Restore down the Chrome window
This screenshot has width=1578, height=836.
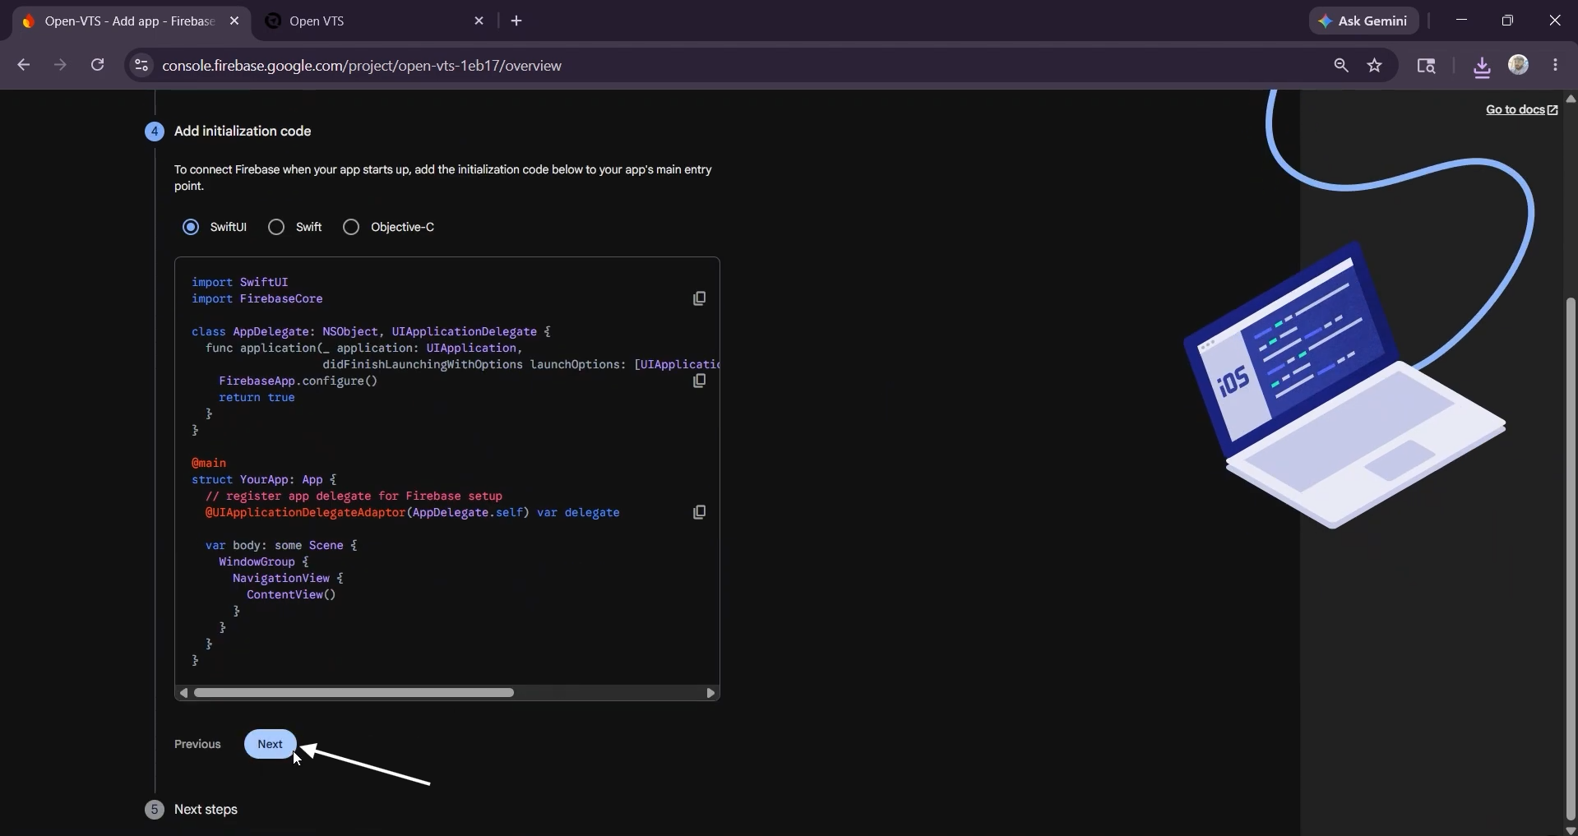click(x=1507, y=21)
